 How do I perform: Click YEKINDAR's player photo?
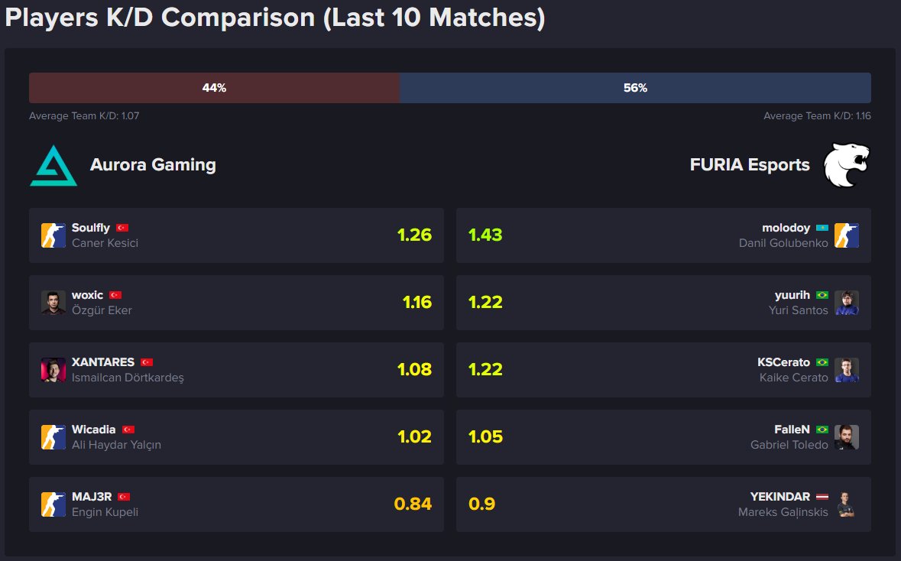[x=847, y=504]
